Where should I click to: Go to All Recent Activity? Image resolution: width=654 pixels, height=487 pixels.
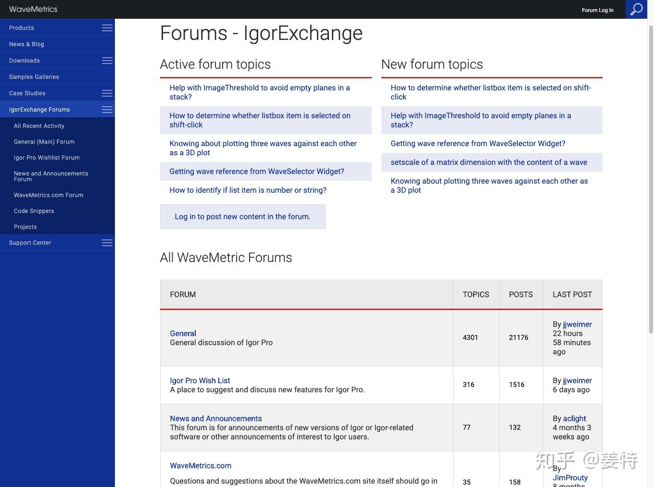[39, 126]
